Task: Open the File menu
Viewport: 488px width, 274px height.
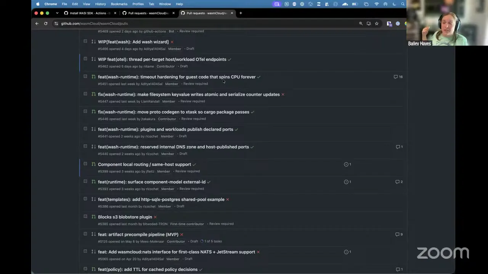Action: [64, 4]
